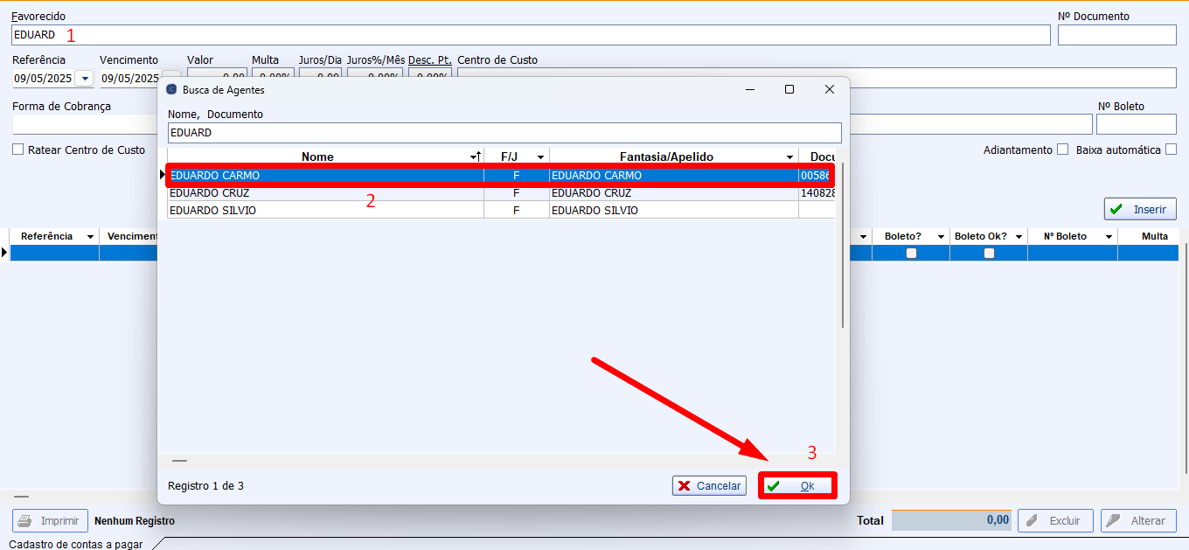Click the dialog's vertical scrollbar

tap(842, 262)
